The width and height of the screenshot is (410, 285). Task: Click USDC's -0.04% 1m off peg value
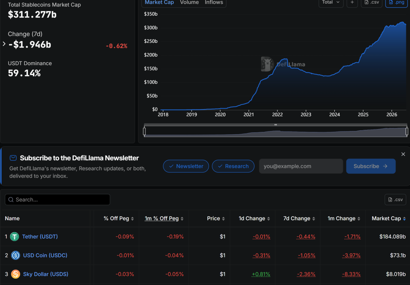pos(175,255)
